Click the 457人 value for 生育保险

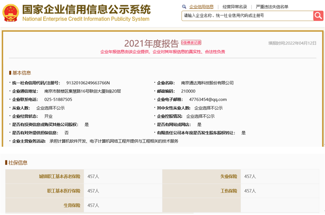coord(93,205)
